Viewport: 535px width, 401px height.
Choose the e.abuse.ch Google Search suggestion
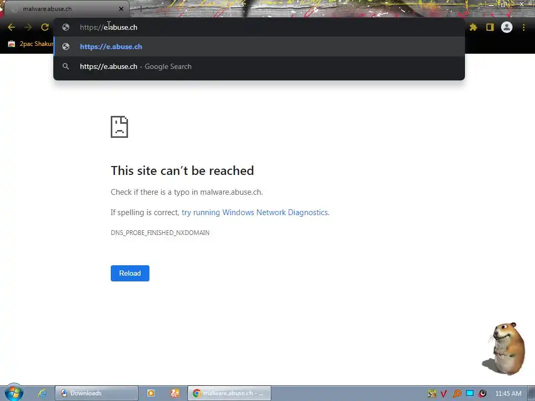(259, 66)
